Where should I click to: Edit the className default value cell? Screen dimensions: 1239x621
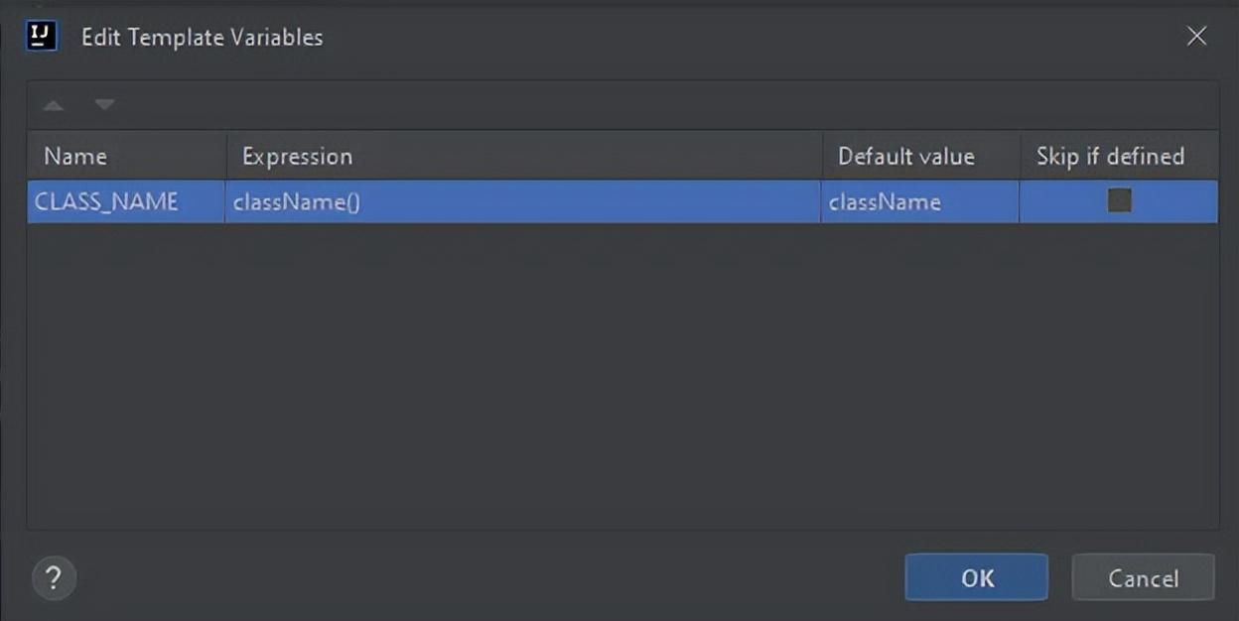920,201
